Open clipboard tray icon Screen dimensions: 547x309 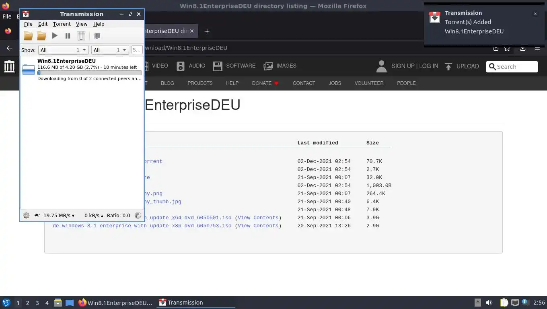pyautogui.click(x=504, y=303)
